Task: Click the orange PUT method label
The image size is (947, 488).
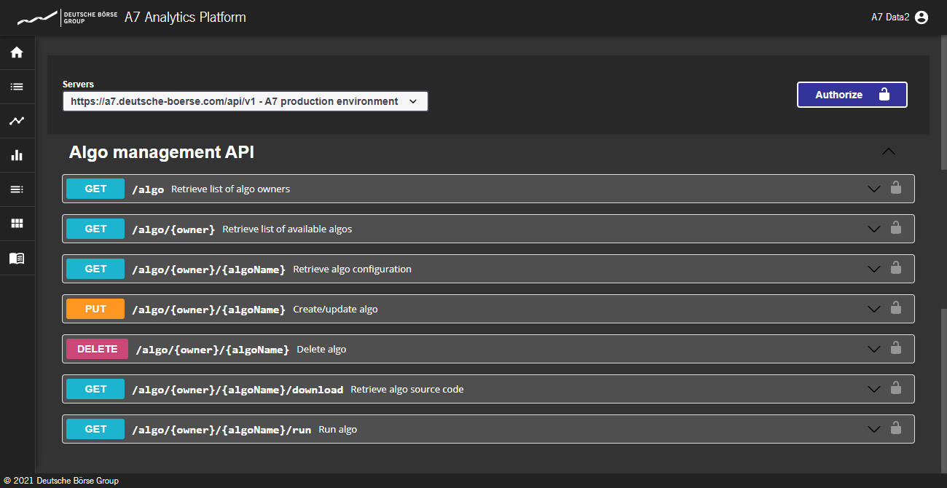Action: (95, 309)
